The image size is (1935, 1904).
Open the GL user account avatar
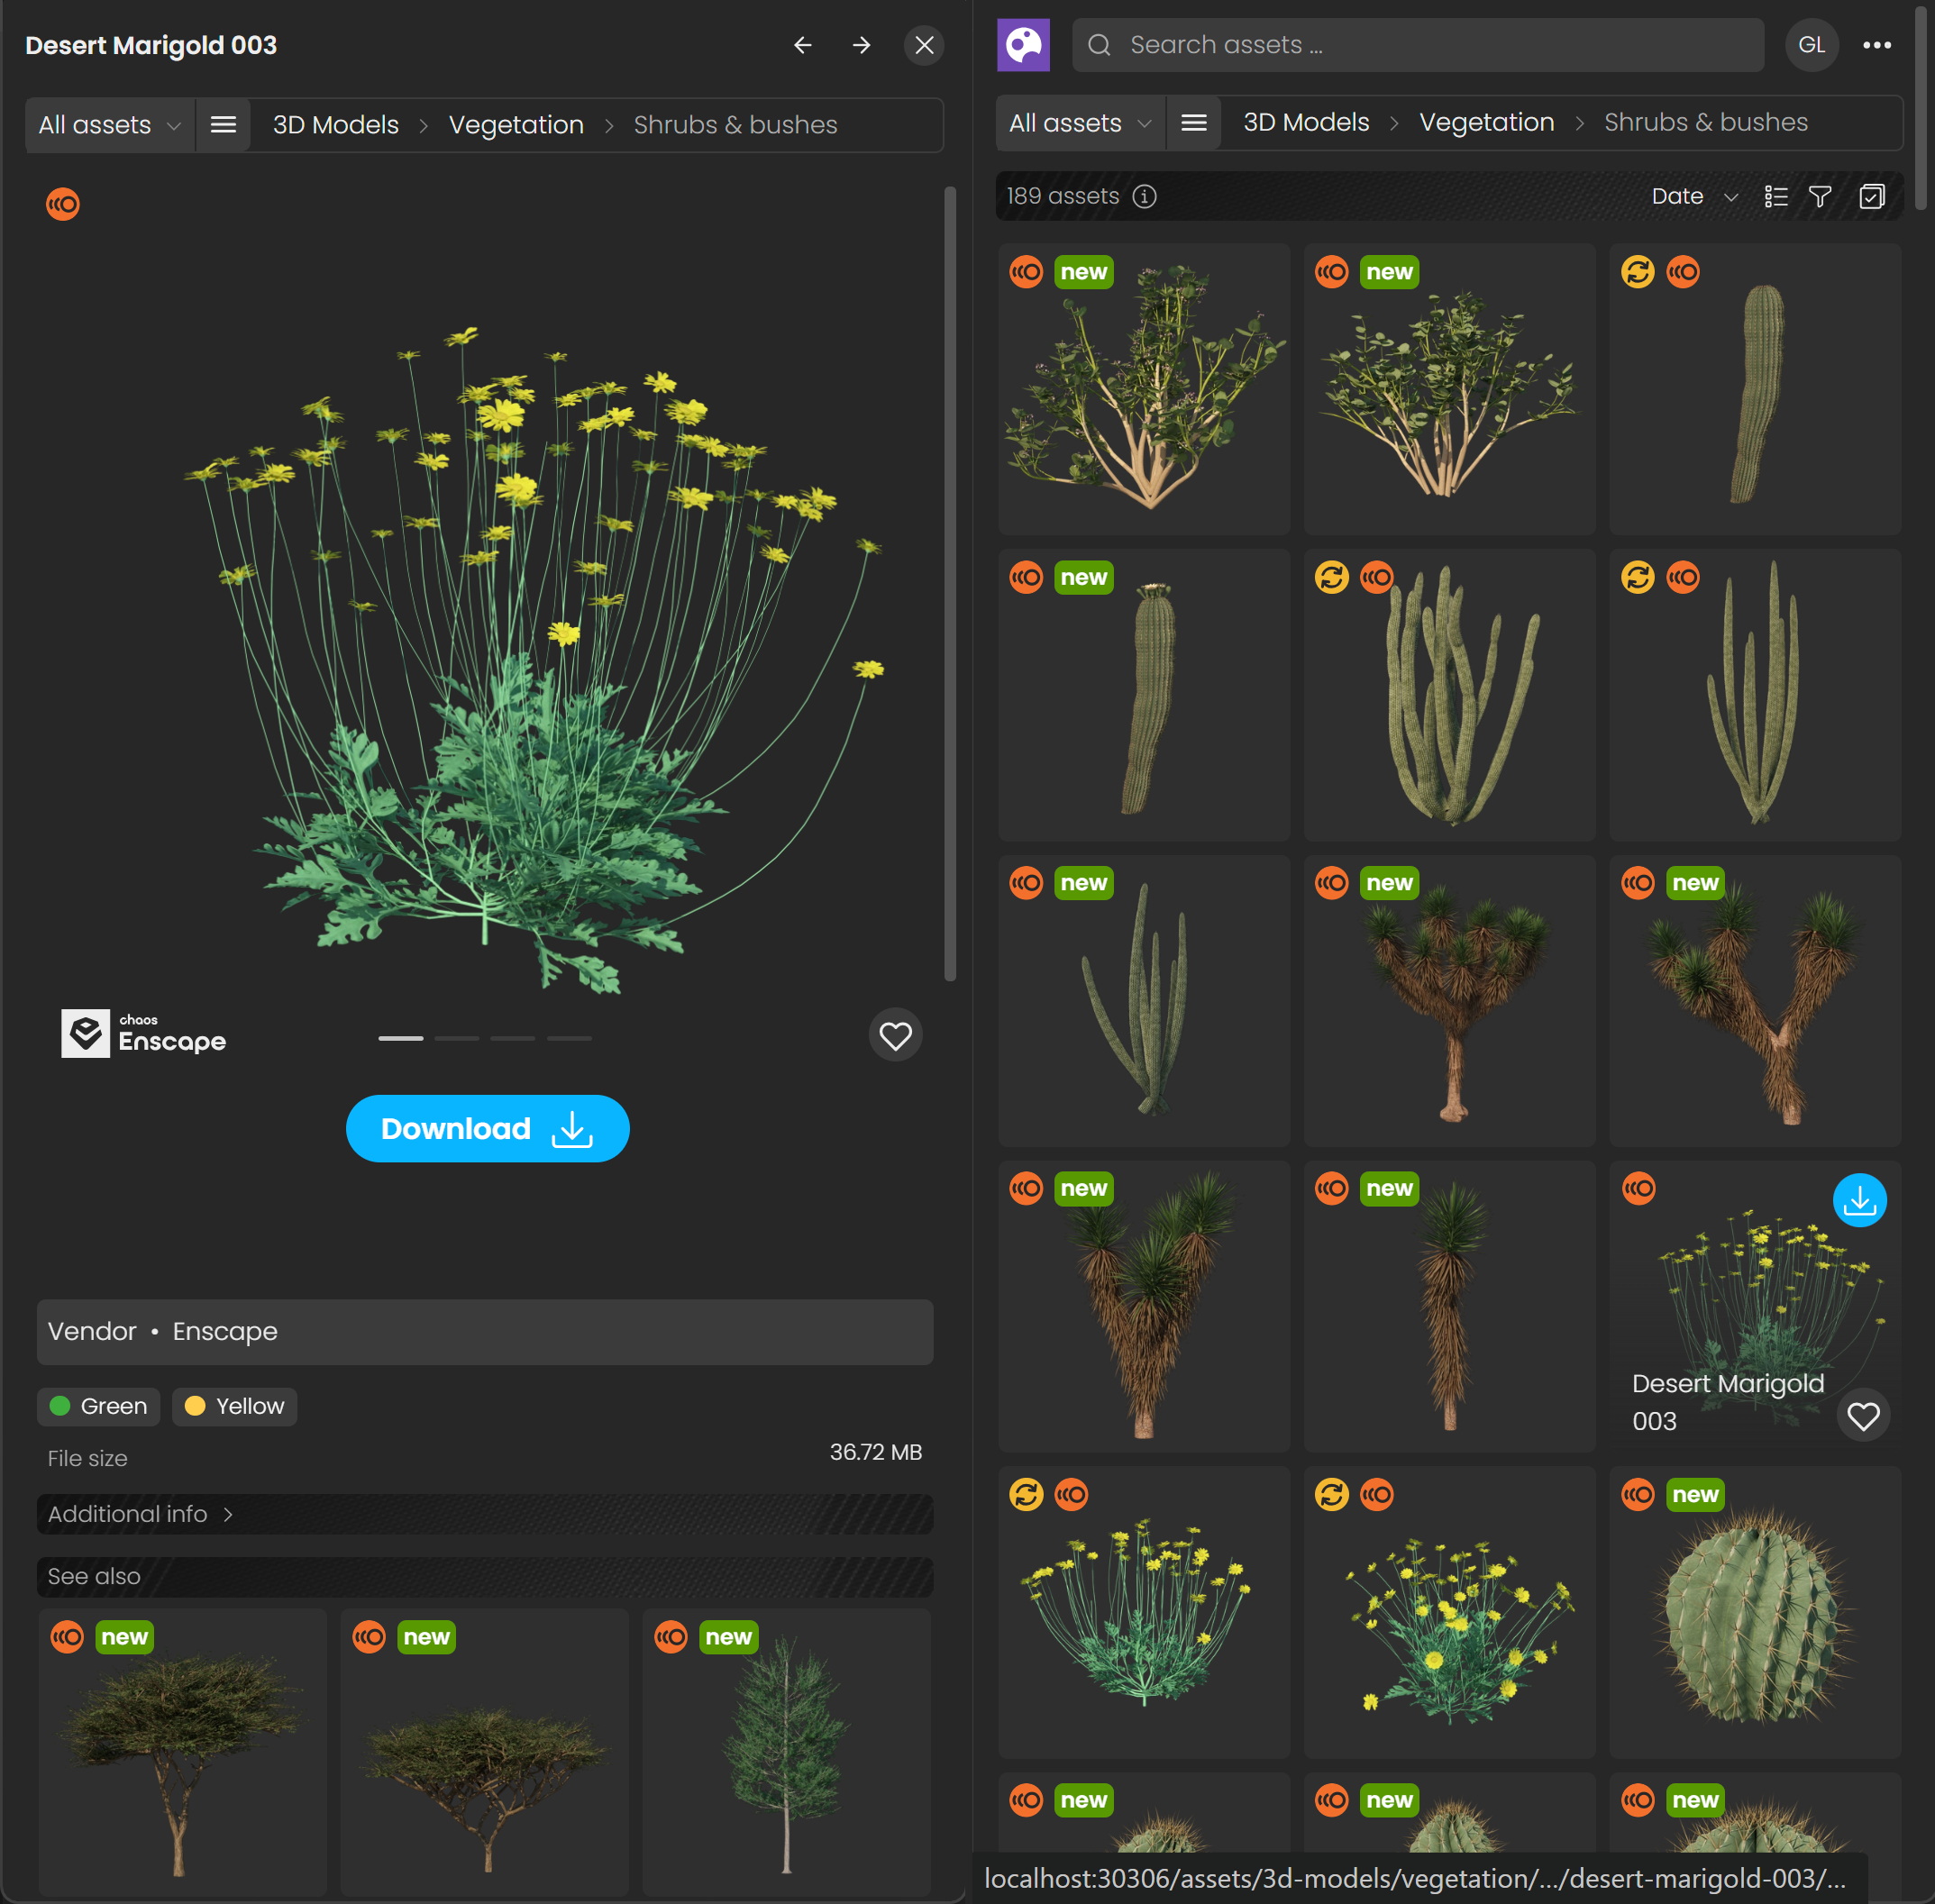click(1811, 45)
